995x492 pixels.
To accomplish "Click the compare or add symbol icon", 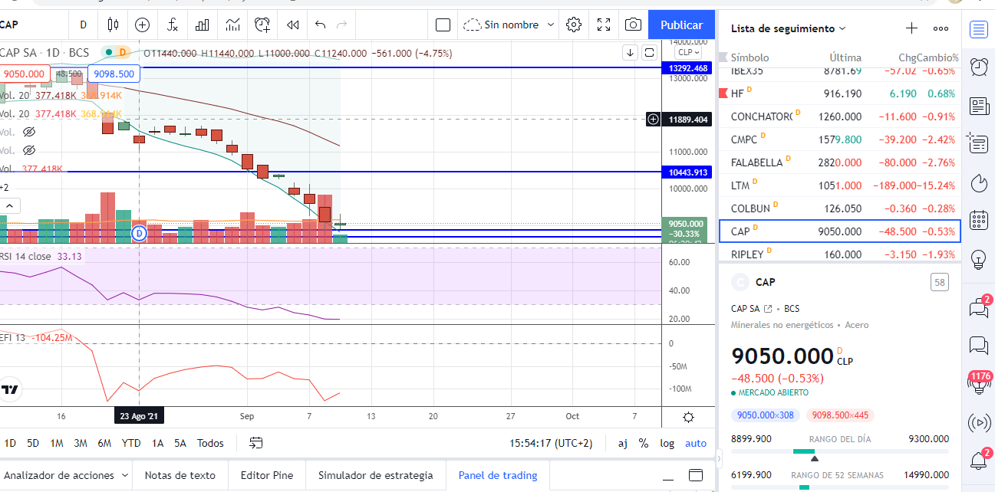I will tap(142, 25).
